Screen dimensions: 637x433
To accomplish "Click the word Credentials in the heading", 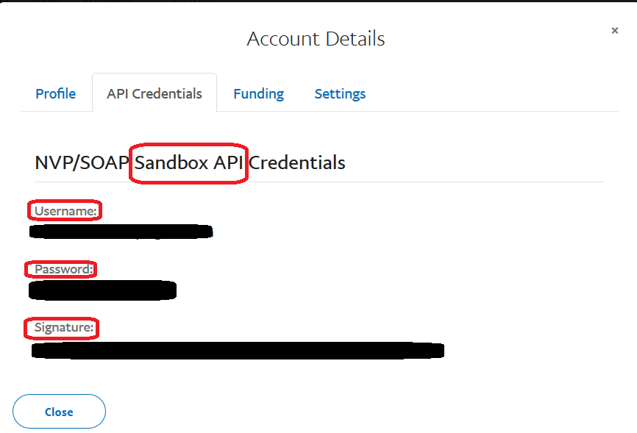I will [x=297, y=162].
